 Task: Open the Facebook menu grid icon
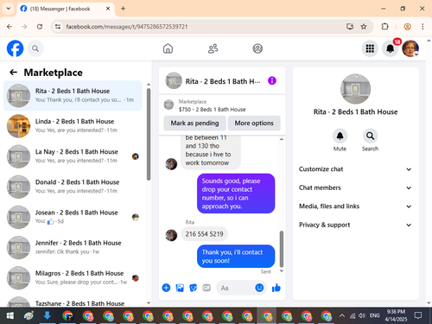370,48
